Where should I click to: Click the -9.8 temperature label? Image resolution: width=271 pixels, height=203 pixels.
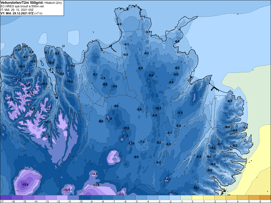click(136, 157)
